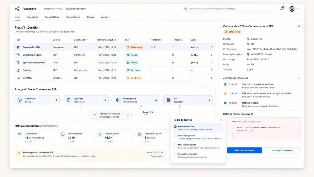
Task: Sort by Dernière exécution column
Action: (x=108, y=40)
